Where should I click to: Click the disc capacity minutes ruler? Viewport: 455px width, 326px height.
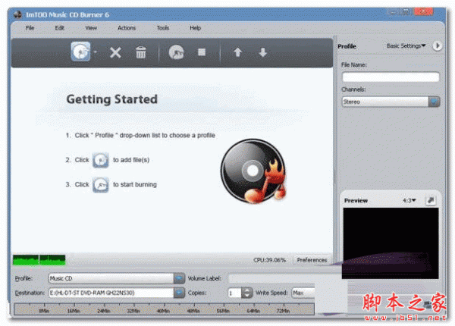164,309
